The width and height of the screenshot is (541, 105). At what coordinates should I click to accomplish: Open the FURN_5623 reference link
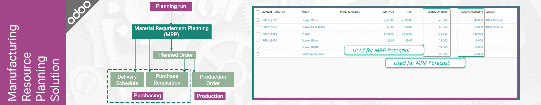270,27
